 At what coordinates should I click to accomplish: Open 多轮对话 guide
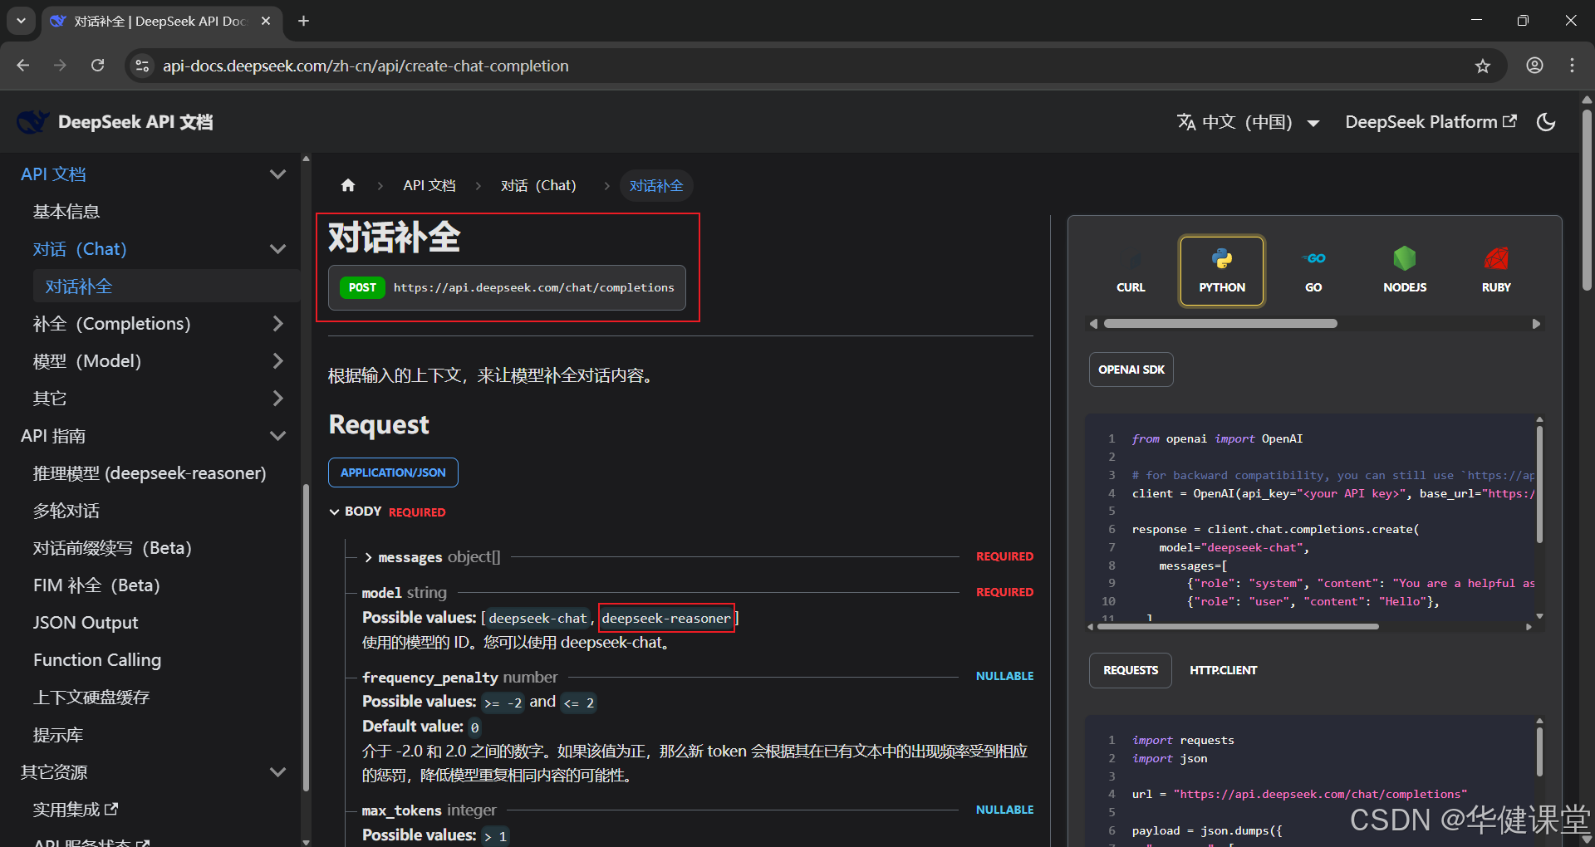tap(66, 511)
